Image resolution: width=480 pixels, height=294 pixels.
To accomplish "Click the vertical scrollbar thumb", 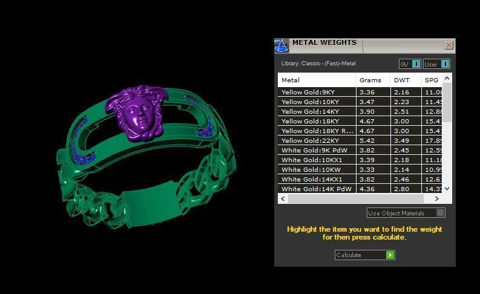I will (x=447, y=102).
